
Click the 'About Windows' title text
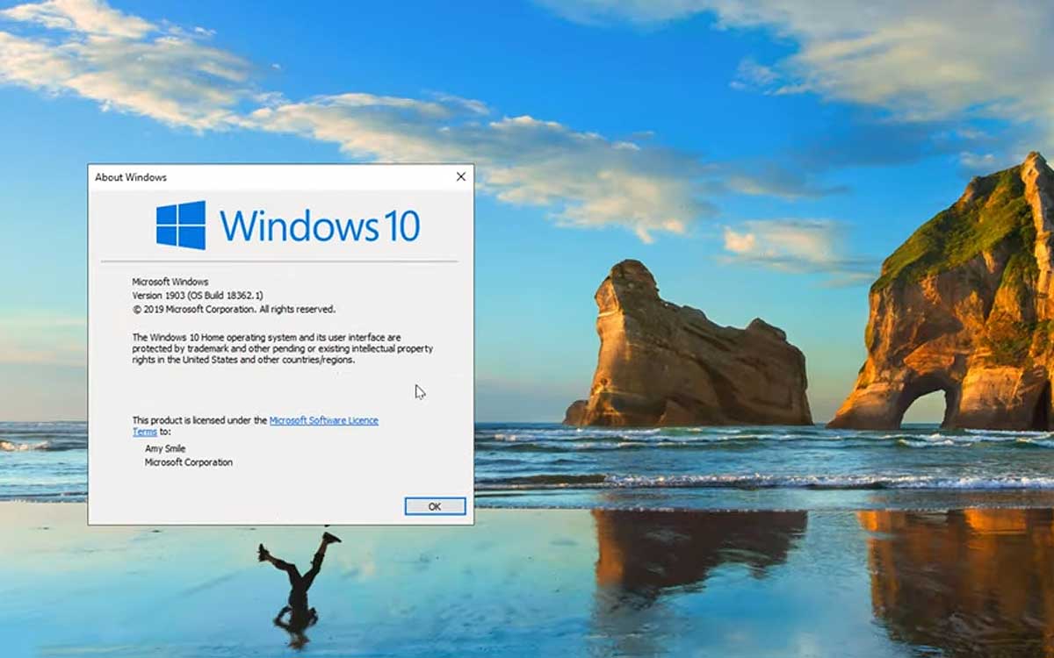[x=131, y=177]
